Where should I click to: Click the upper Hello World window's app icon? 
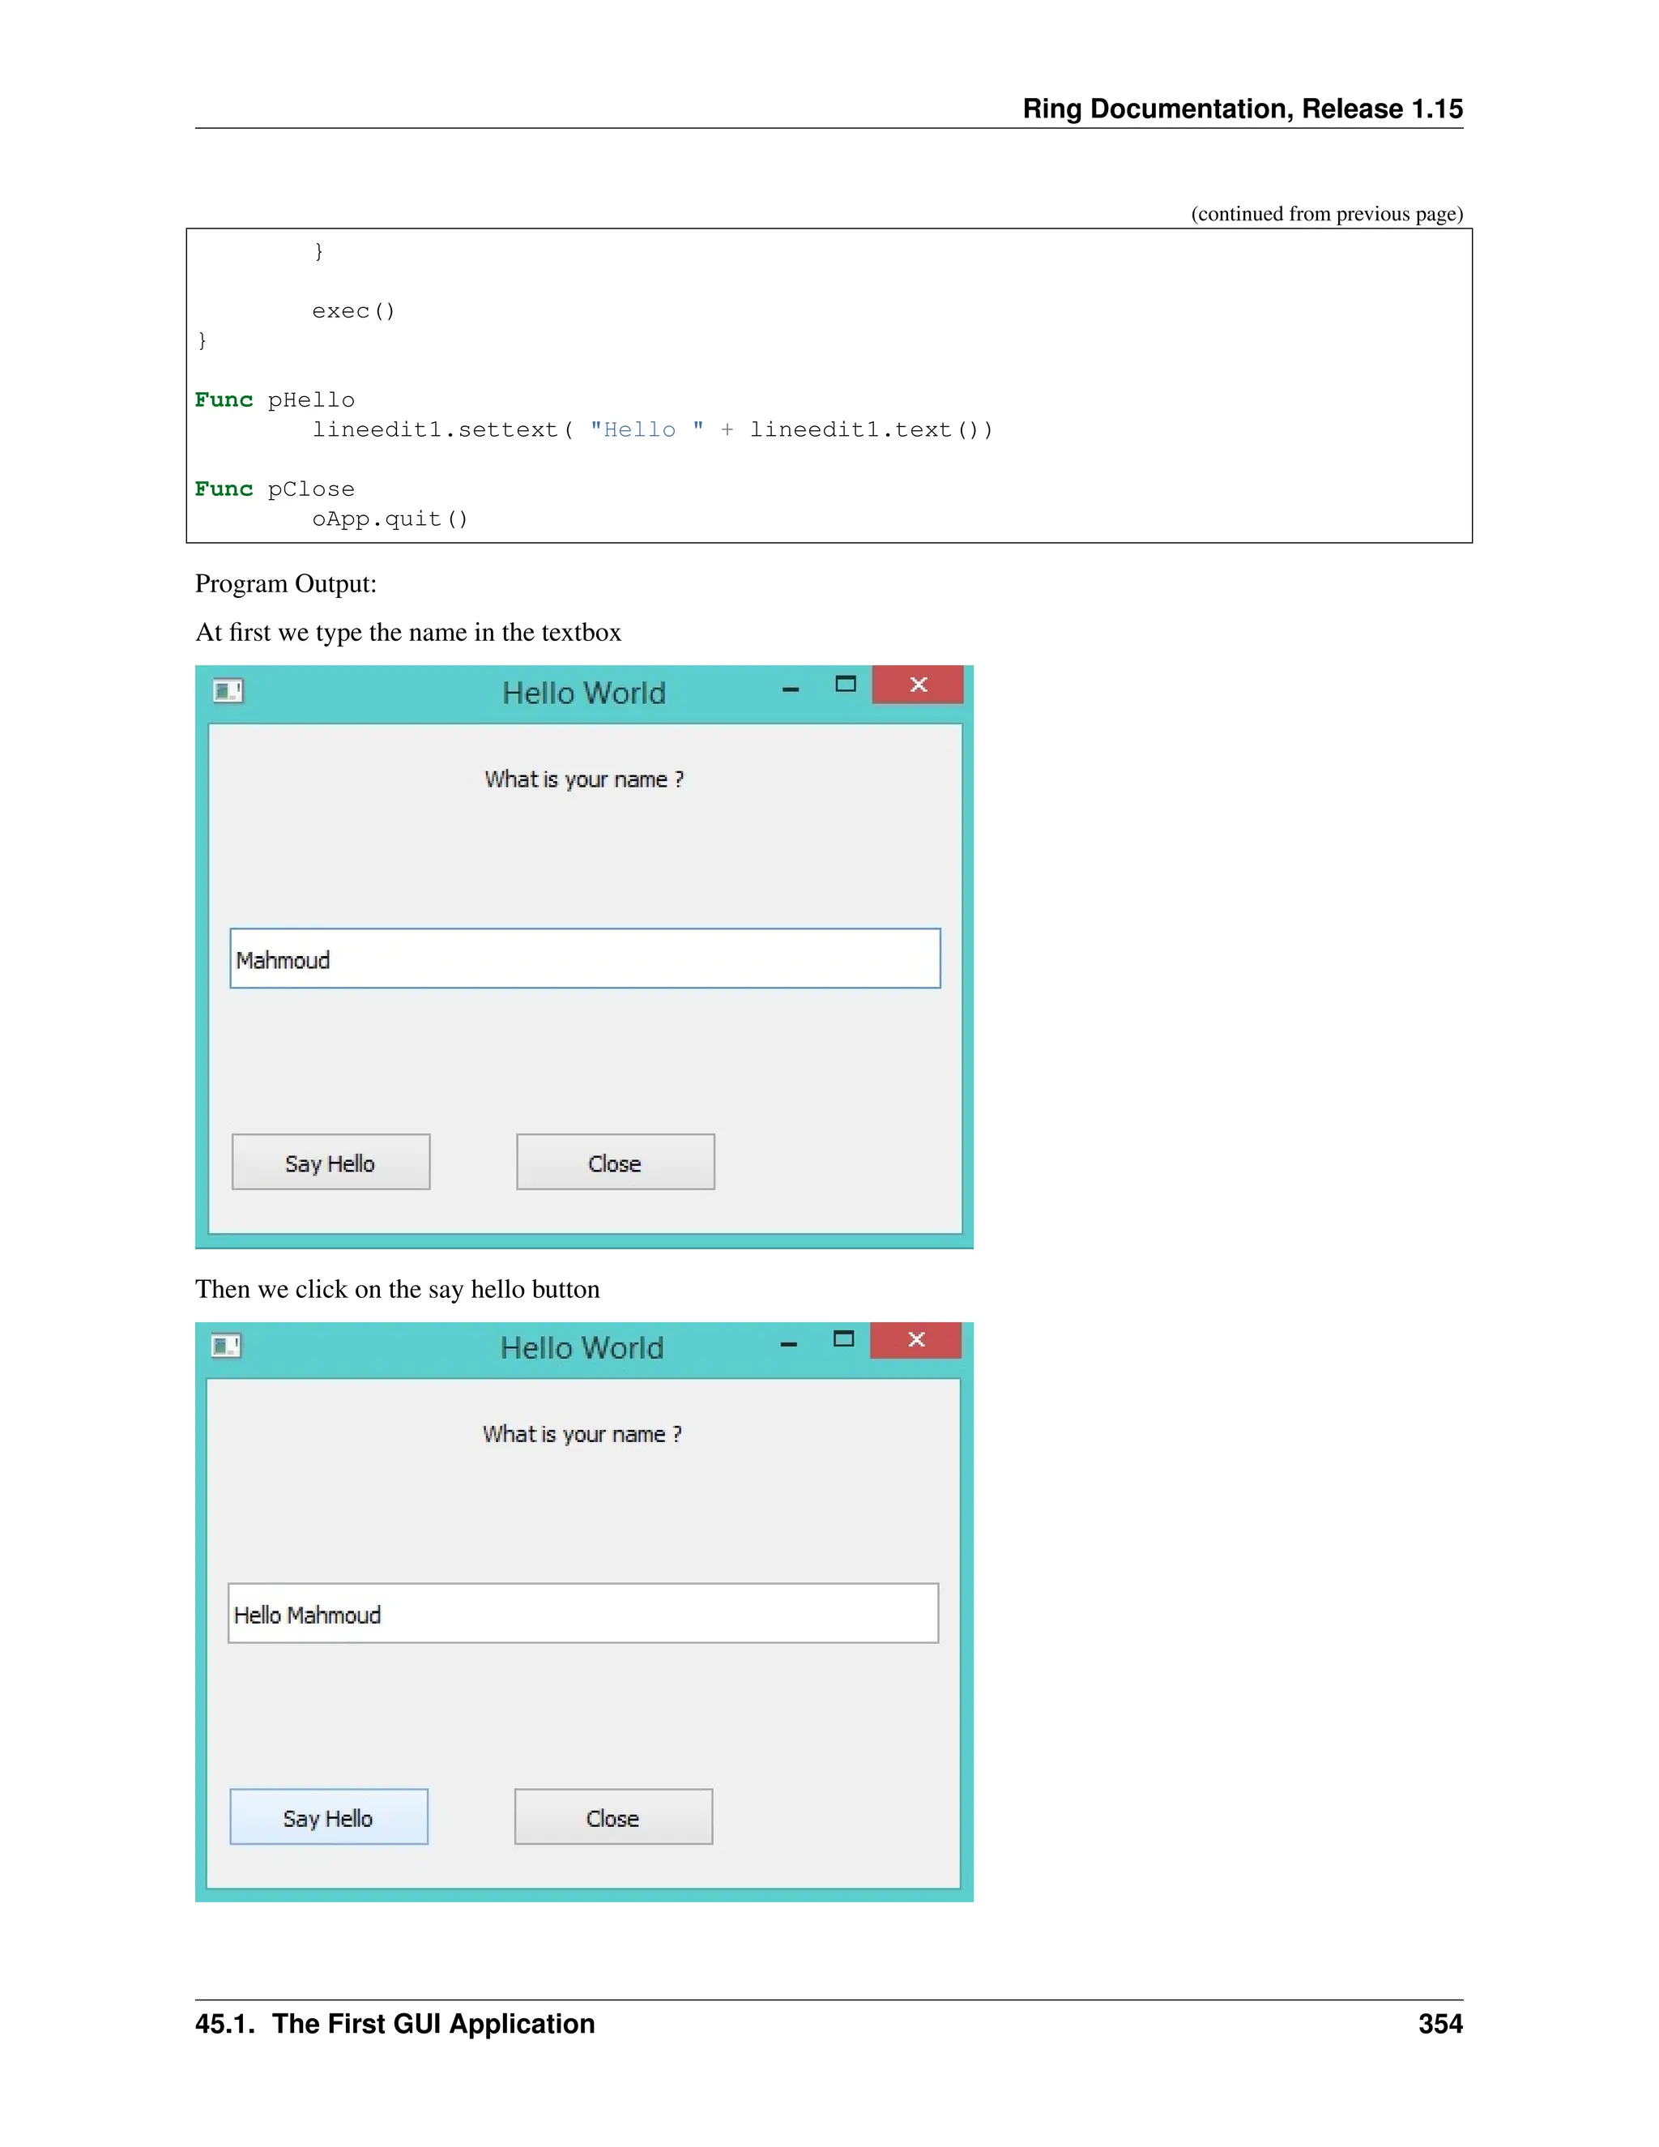[x=228, y=691]
